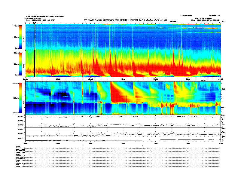Click the "40.00" label on RAD2 scale
238x184 pixels.
[x=16, y=26]
